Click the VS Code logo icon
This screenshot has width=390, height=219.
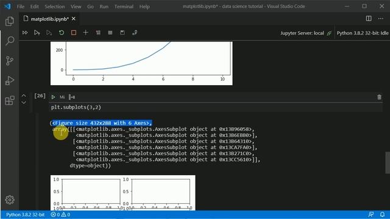[x=7, y=6]
